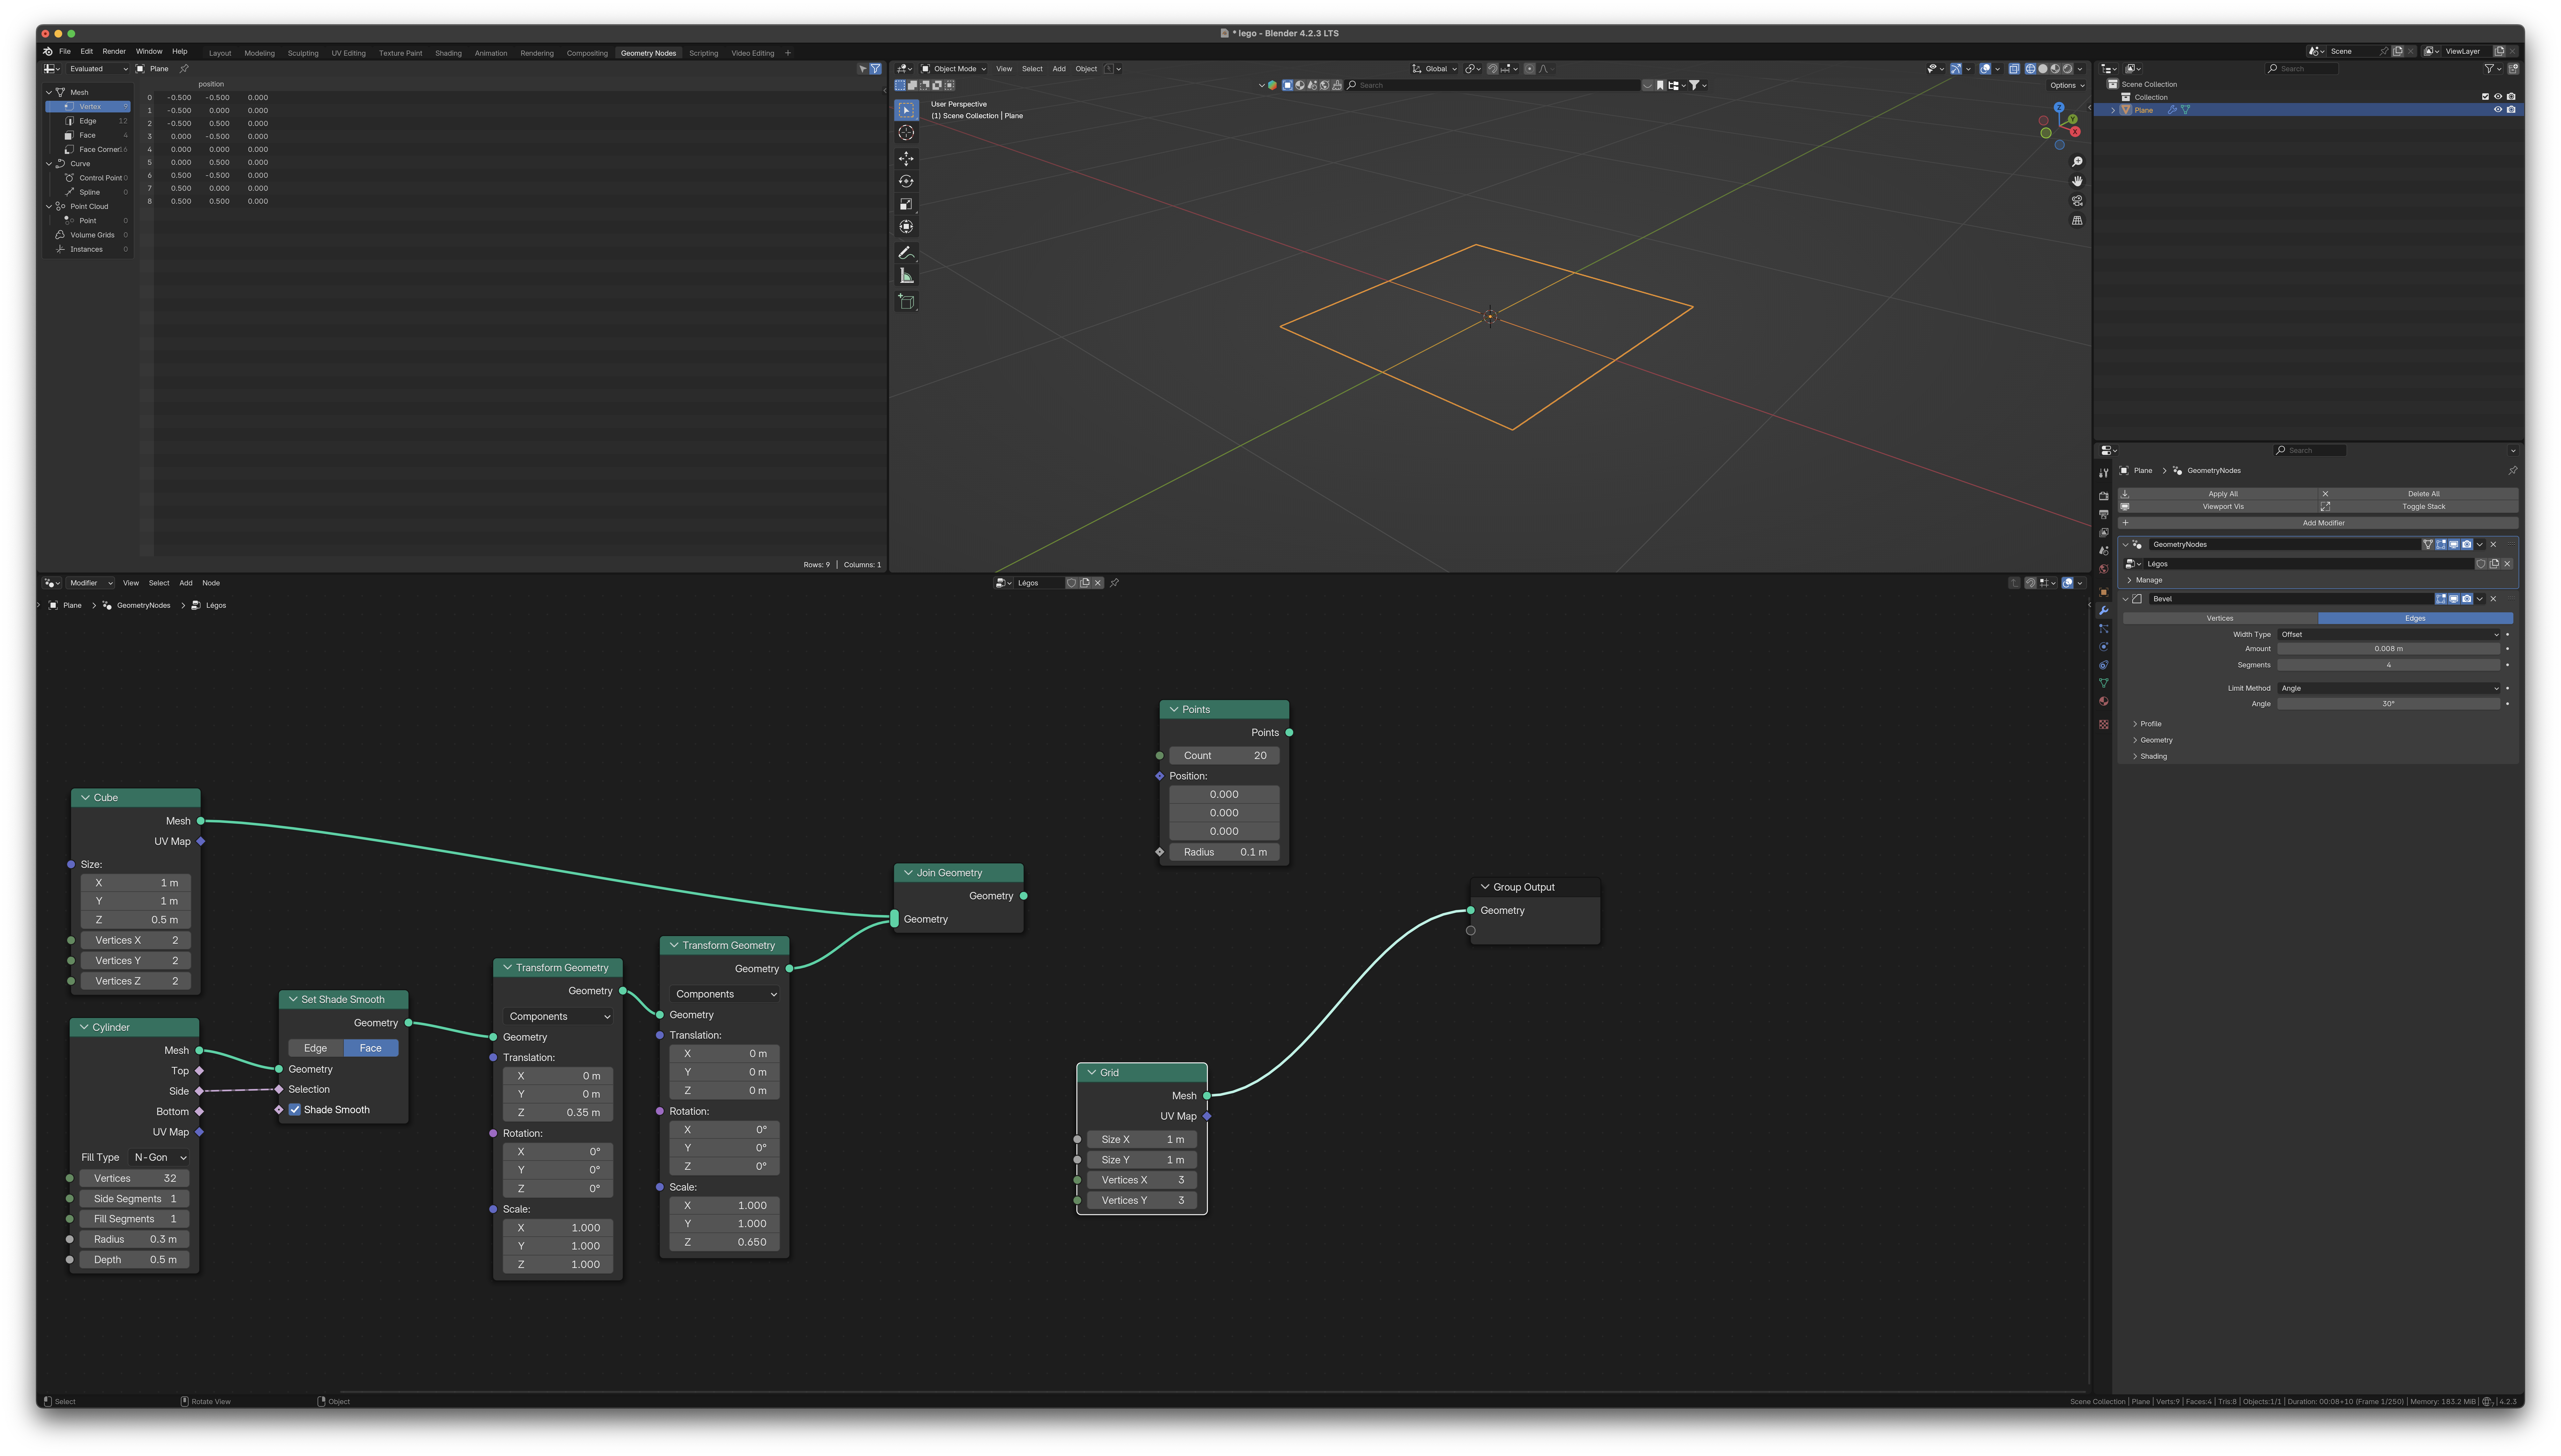Screen dimensions: 2561x1456
Task: Adjust the Bevel Amount 0.008 m slider
Action: pyautogui.click(x=2389, y=649)
